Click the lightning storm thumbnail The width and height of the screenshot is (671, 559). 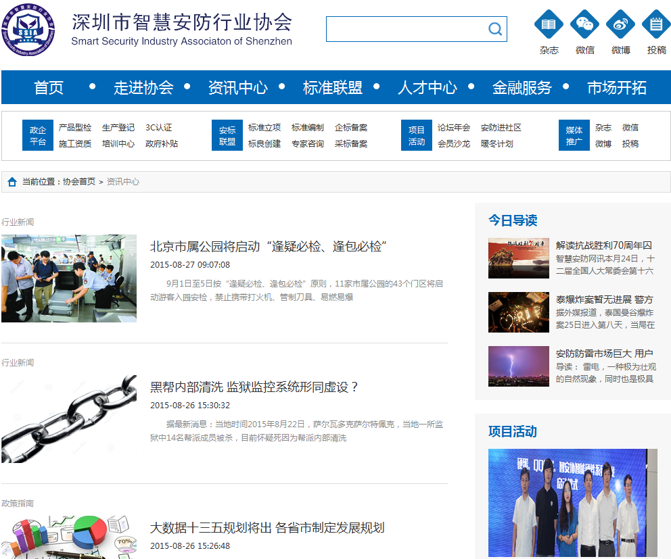(x=519, y=366)
